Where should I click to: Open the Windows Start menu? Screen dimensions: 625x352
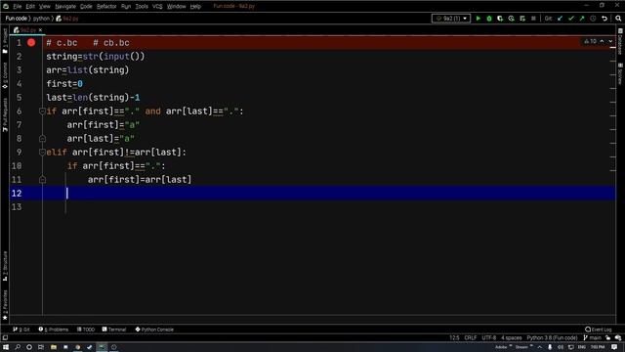coord(6,347)
